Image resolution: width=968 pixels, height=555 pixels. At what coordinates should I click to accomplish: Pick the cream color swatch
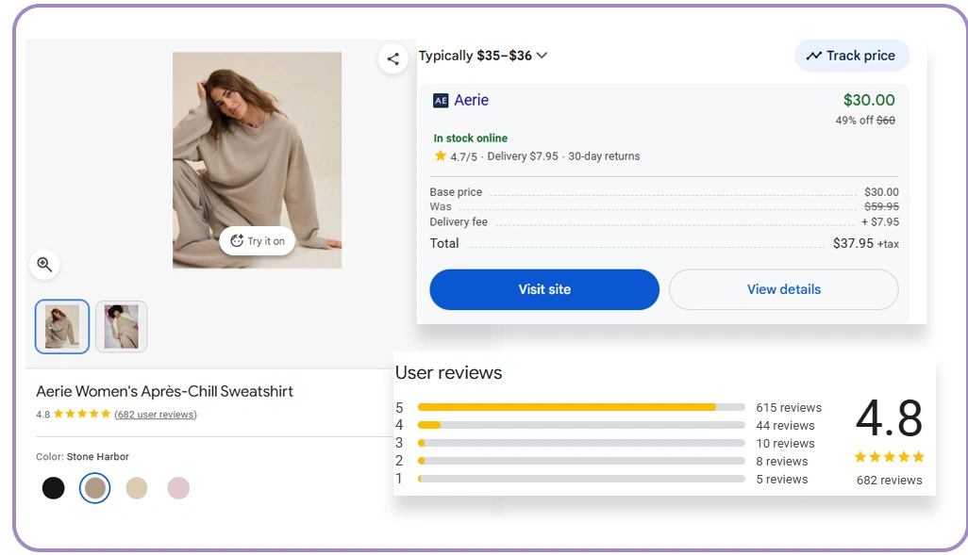tap(137, 488)
